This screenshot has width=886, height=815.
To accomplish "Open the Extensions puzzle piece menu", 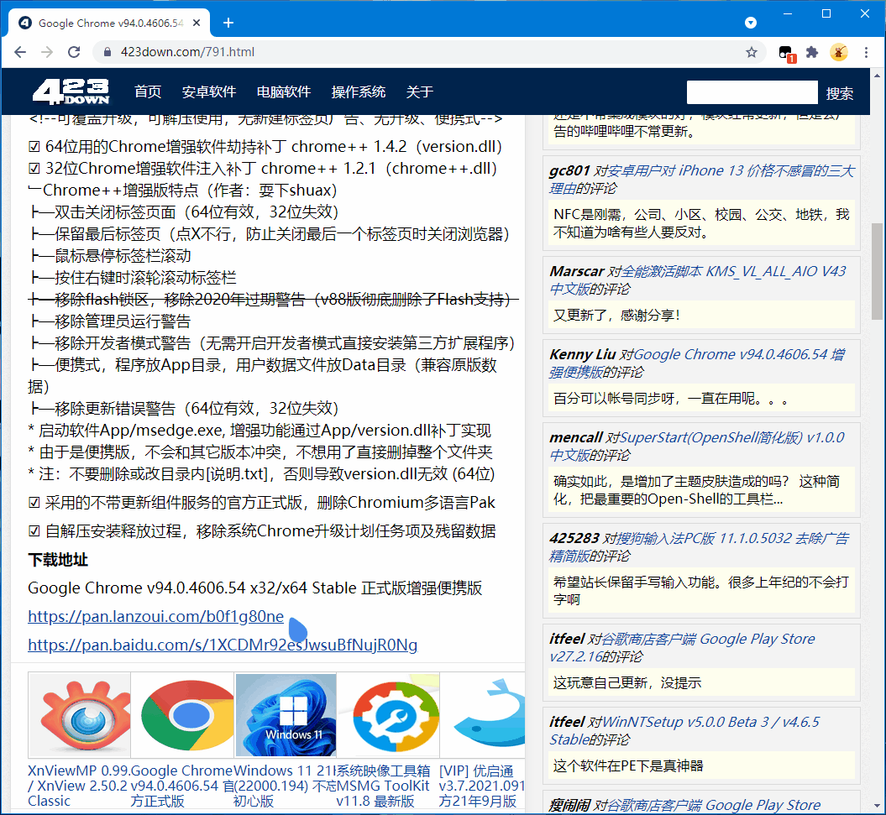I will 812,52.
